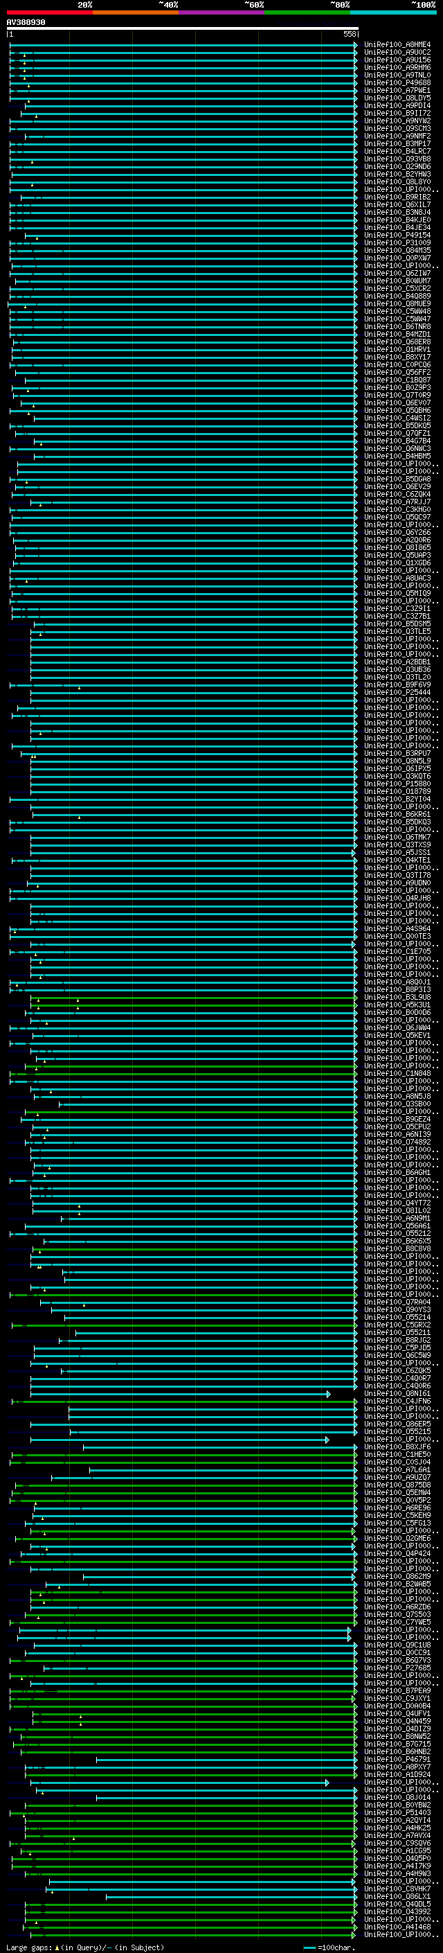Viewport: 443px width, 1953px height.
Task: Select the UniRef100_A9U156 label
Action: coord(397,60)
